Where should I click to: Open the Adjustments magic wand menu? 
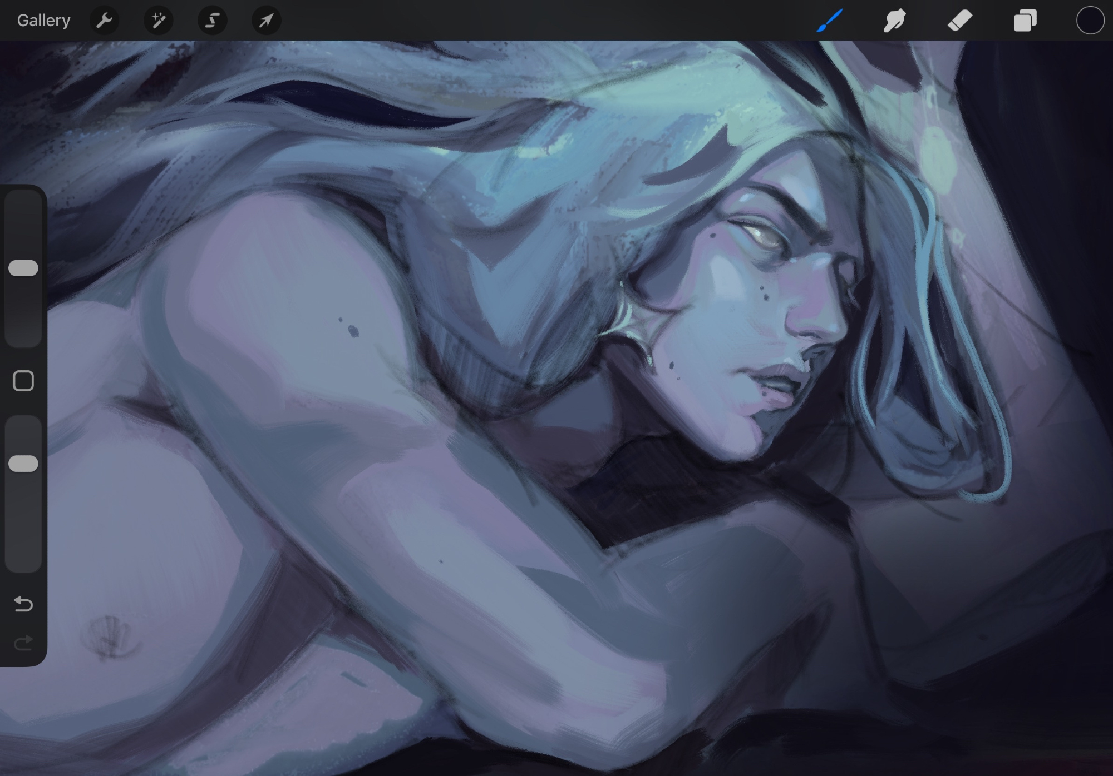158,21
